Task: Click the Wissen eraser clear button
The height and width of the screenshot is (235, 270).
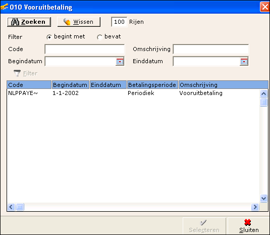Action: pos(79,22)
